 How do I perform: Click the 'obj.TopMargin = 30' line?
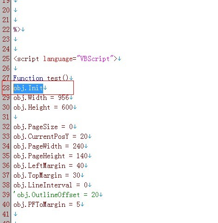tap(47, 175)
